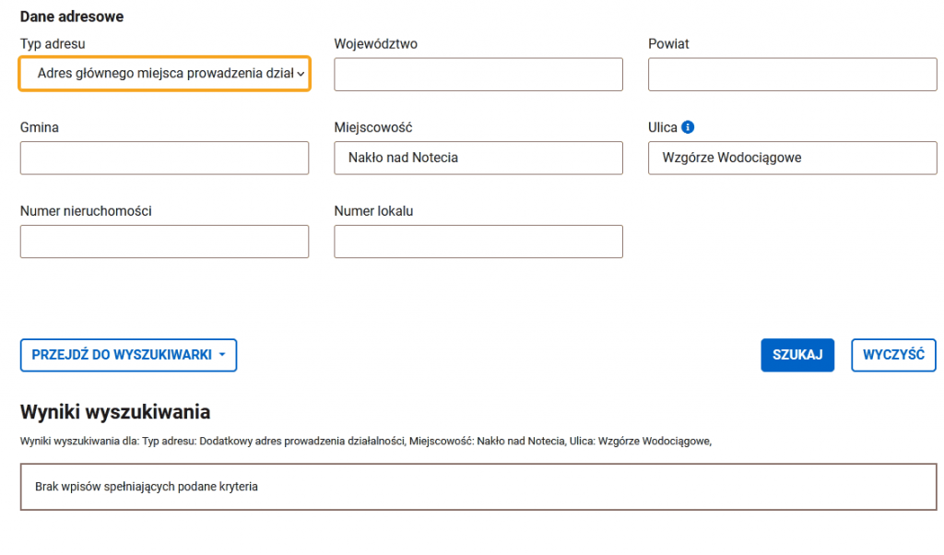Screen dimensions: 944x555
Task: Click the Ulica field with Wzgórze Wodociągowe
Action: pos(792,158)
